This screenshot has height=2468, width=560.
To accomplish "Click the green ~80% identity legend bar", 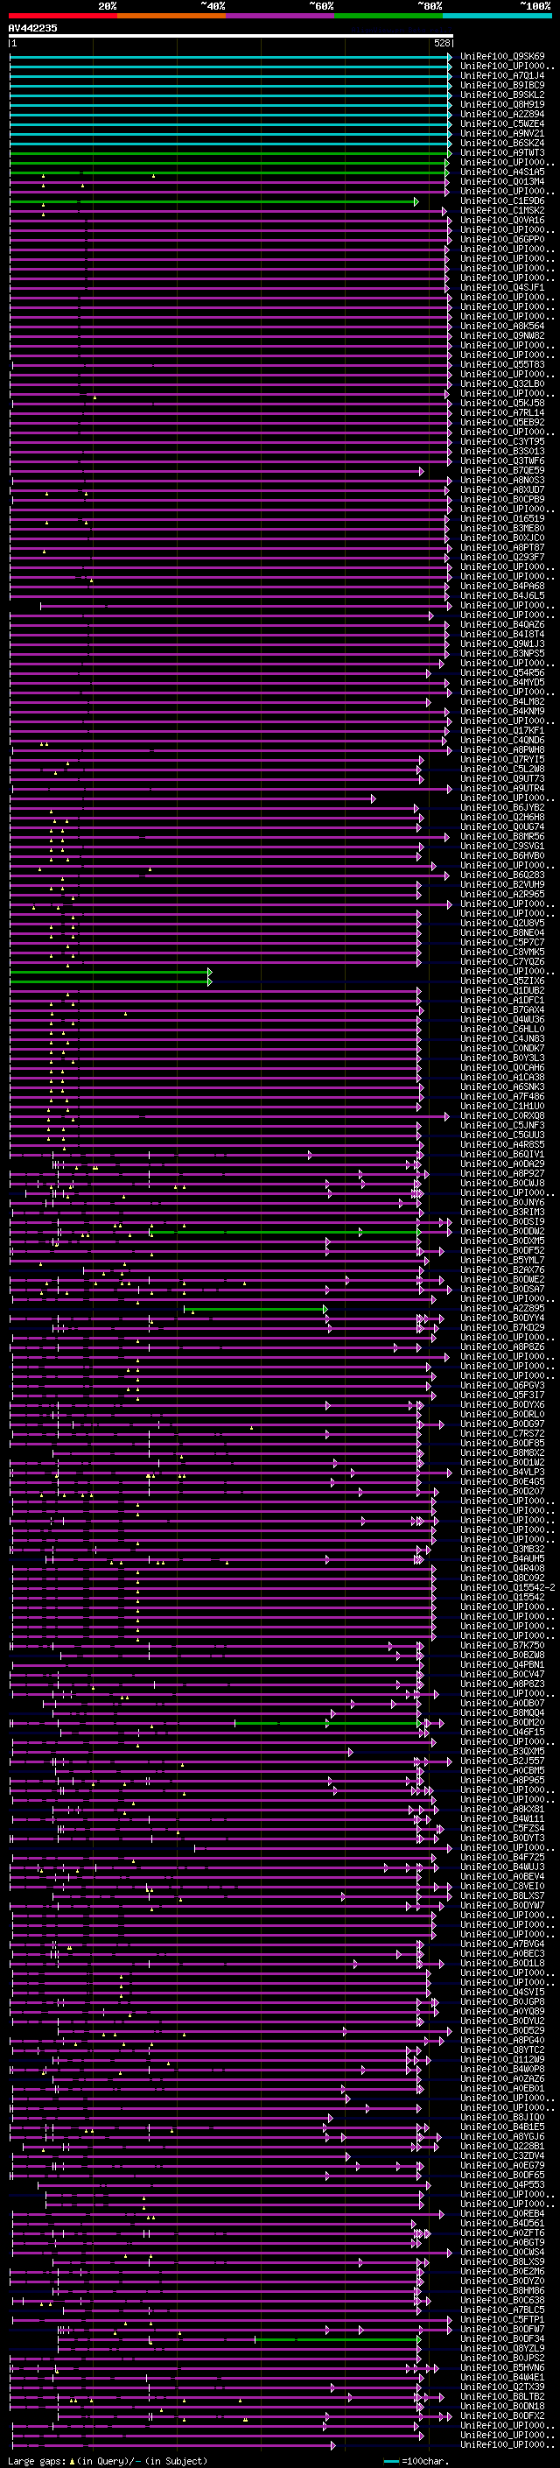I will (x=388, y=16).
